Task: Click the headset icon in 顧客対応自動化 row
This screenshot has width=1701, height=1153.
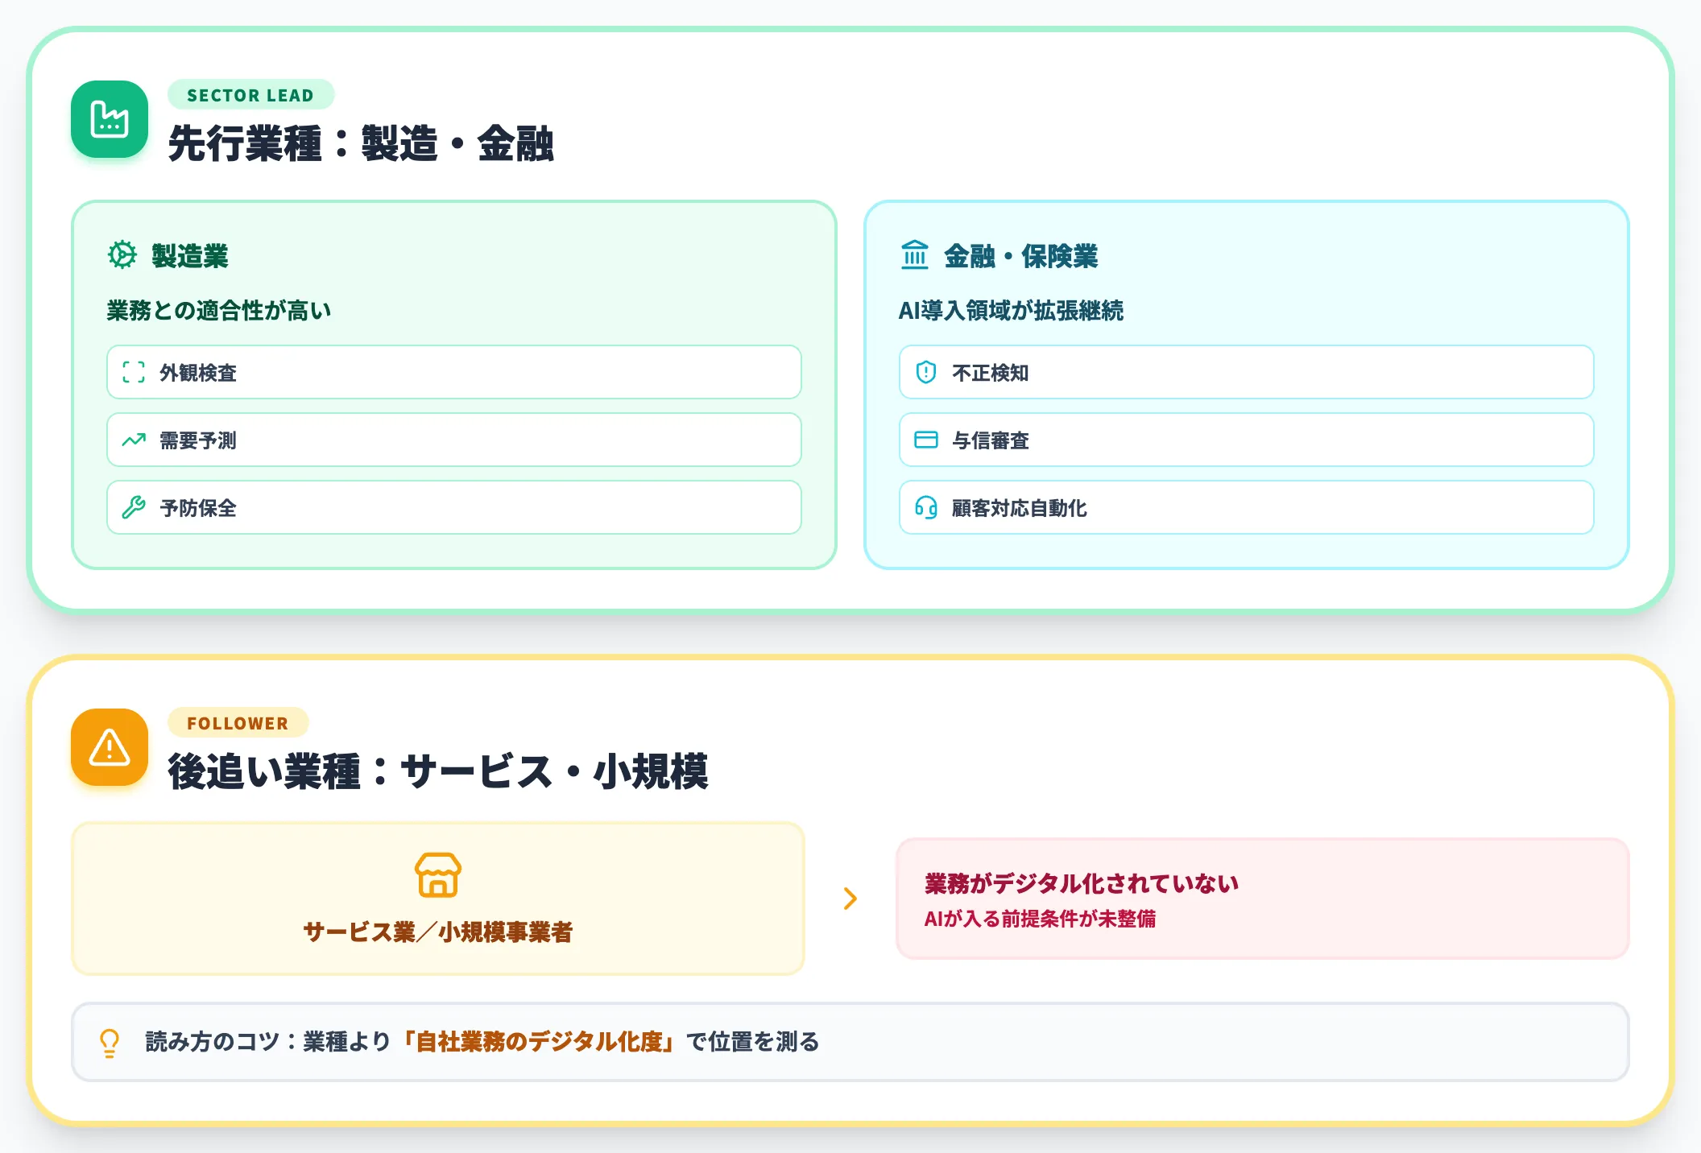Action: coord(926,507)
